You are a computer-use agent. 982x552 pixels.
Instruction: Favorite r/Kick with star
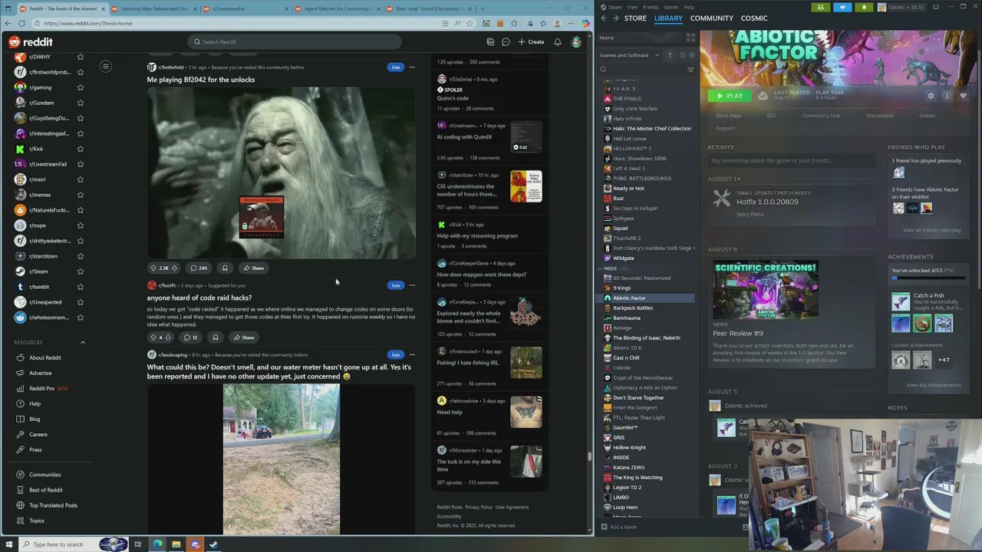pyautogui.click(x=80, y=149)
